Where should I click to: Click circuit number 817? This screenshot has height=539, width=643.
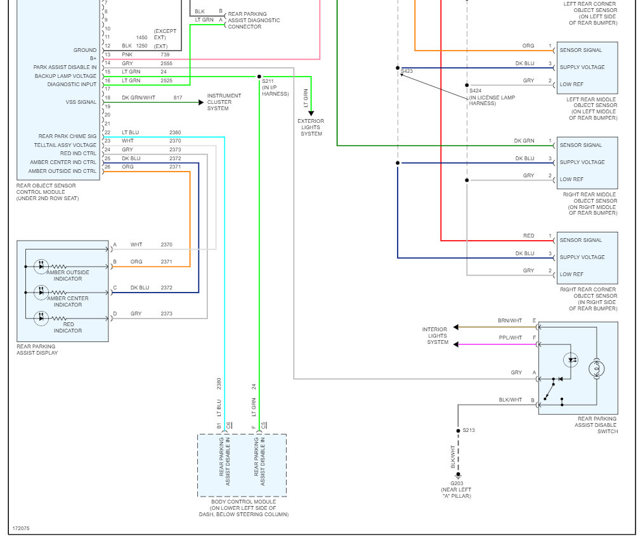point(178,98)
